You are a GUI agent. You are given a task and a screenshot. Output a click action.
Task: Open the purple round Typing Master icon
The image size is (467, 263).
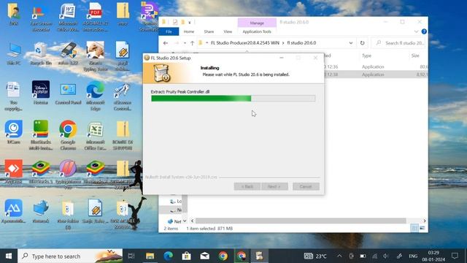click(68, 174)
